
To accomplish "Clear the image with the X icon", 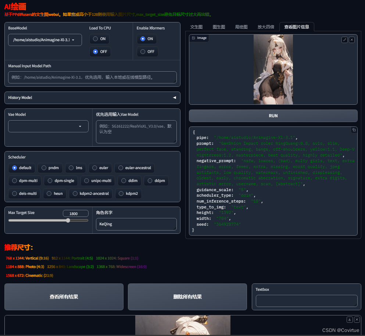I will [352, 40].
